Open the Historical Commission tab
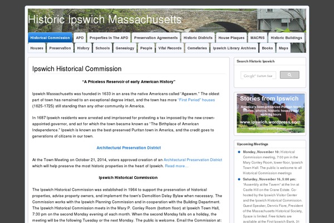Image resolution: width=334 pixels, height=223 pixels. pos(50,38)
